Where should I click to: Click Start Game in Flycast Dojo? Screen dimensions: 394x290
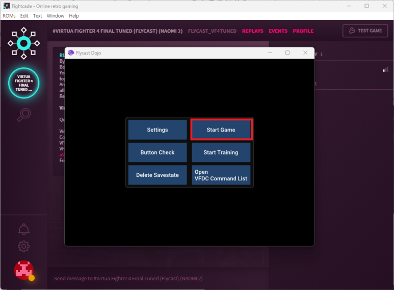(x=221, y=129)
